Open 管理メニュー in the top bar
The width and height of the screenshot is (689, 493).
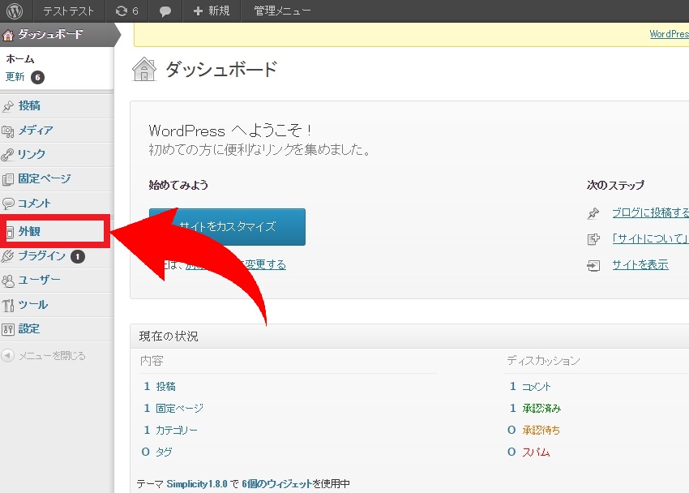(x=281, y=11)
